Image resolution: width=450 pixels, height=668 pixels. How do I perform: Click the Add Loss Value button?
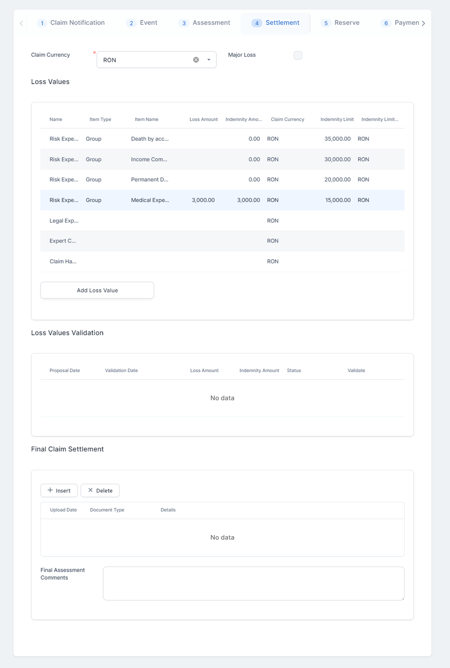[x=97, y=290]
